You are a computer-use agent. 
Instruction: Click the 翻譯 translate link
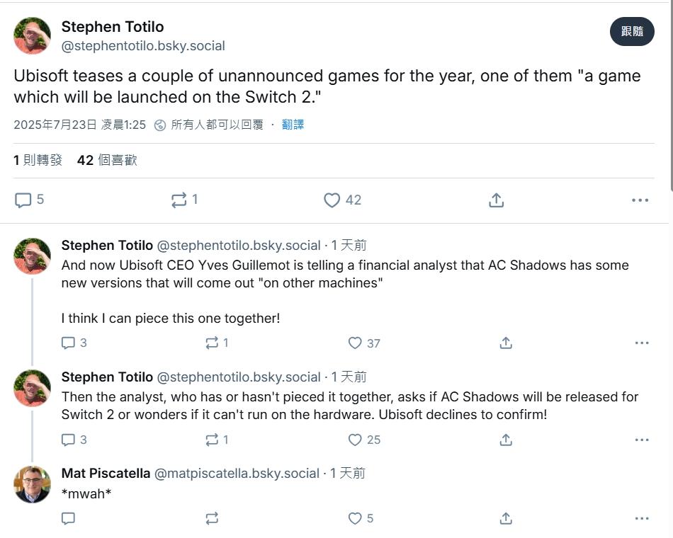point(293,125)
